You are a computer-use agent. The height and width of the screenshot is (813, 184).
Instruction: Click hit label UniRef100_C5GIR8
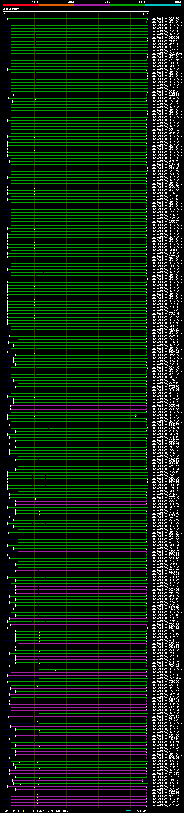[x=165, y=513]
